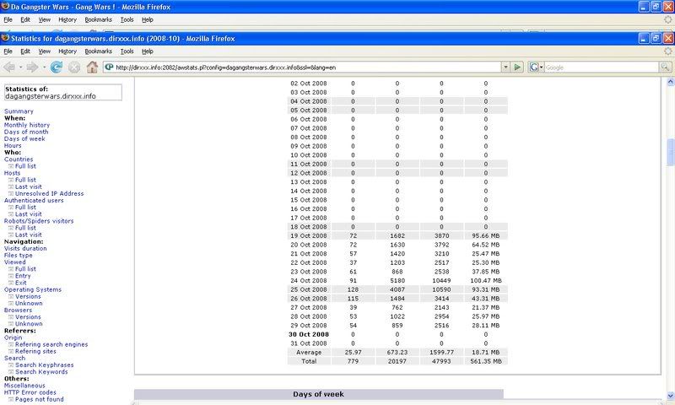Click the Stop loading icon
Screen dimensions: 675x405
pyautogui.click(x=74, y=67)
